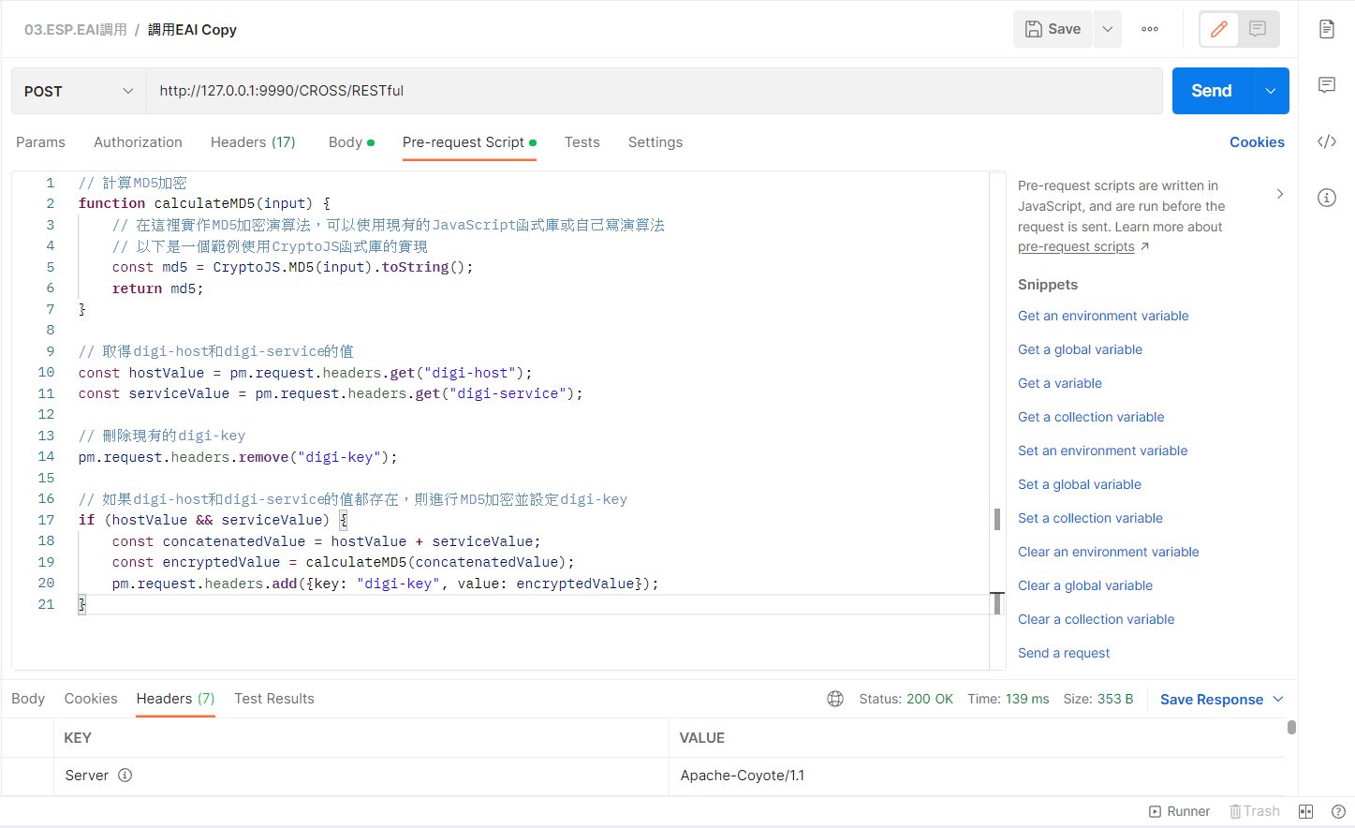Select the Pre-request Script tab

tap(469, 142)
